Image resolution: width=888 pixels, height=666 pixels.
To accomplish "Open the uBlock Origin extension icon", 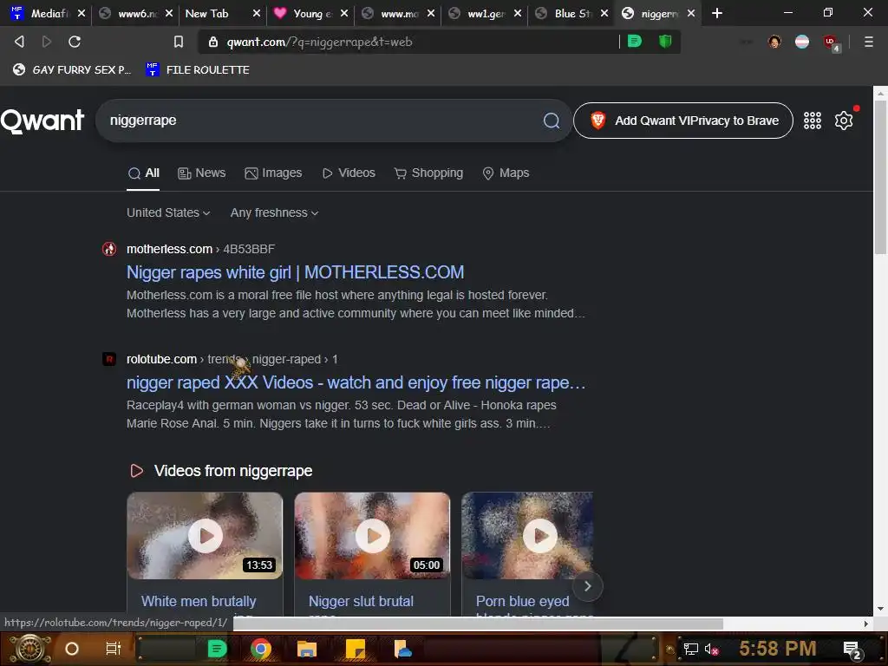I will tap(831, 42).
